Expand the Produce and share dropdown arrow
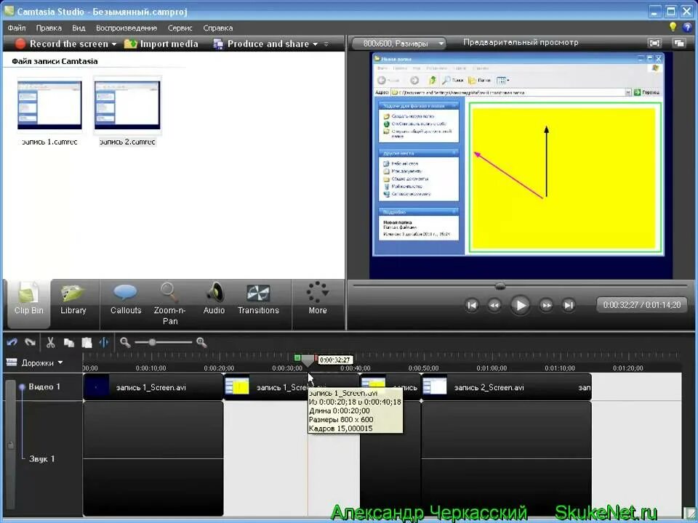This screenshot has height=523, width=698. tap(315, 44)
